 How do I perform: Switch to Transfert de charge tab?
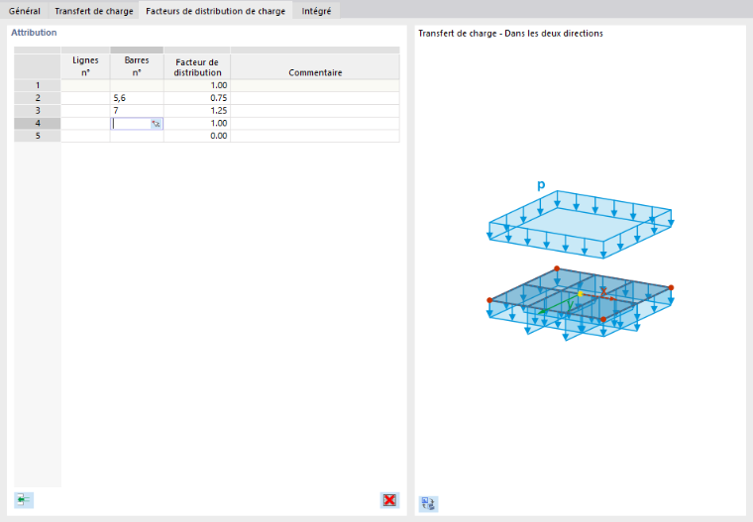(94, 11)
